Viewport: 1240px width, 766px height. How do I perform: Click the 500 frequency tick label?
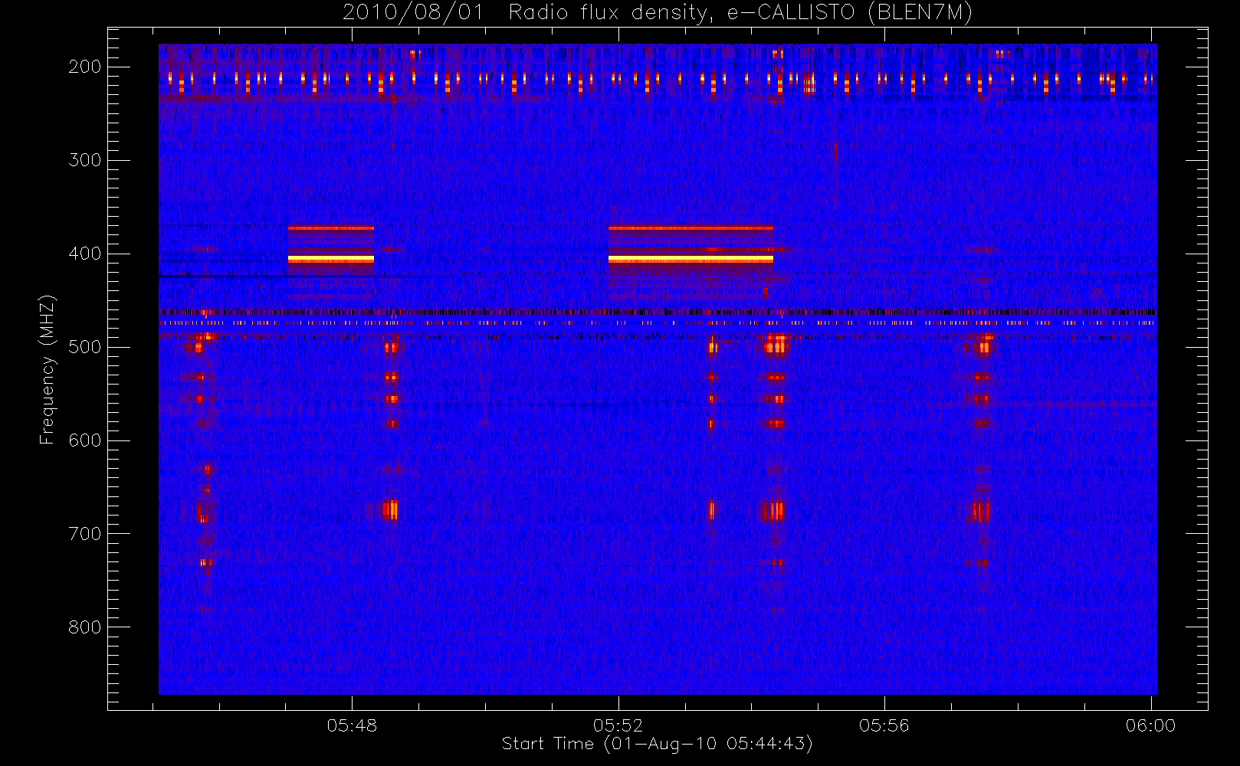click(x=84, y=347)
